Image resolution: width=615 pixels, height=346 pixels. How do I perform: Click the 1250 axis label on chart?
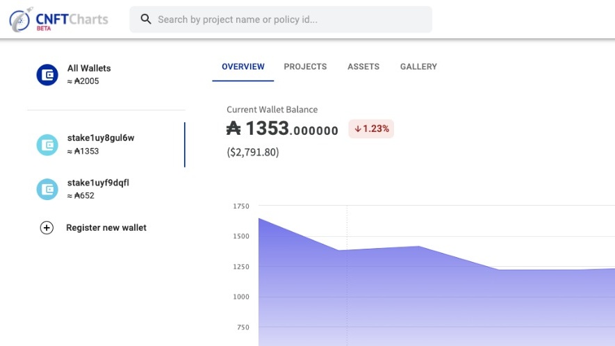pyautogui.click(x=241, y=267)
